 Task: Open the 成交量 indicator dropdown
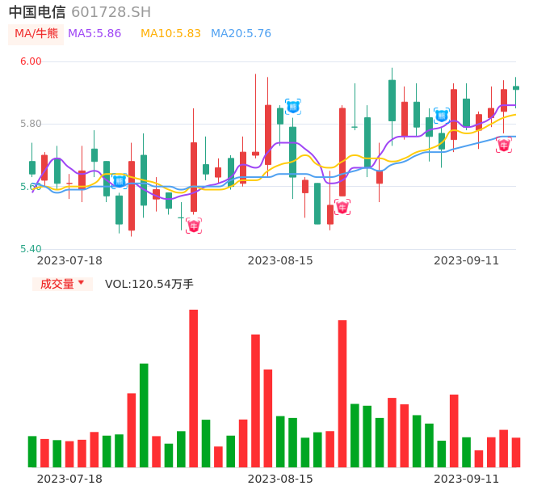coord(62,284)
